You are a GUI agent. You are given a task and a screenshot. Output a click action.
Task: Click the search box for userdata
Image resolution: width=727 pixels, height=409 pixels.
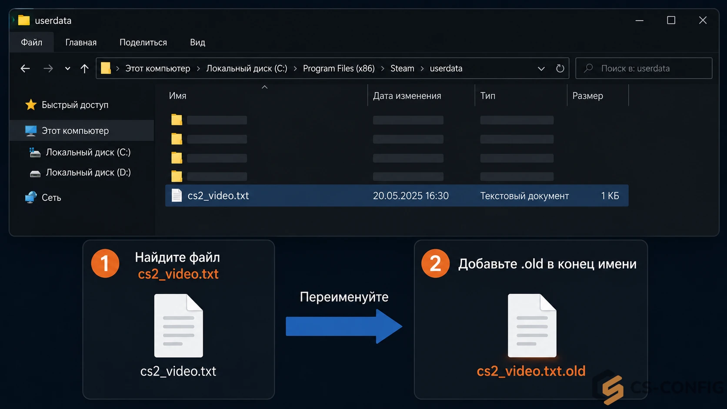click(644, 68)
